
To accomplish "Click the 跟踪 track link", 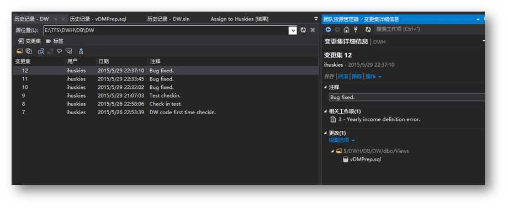I will [357, 77].
